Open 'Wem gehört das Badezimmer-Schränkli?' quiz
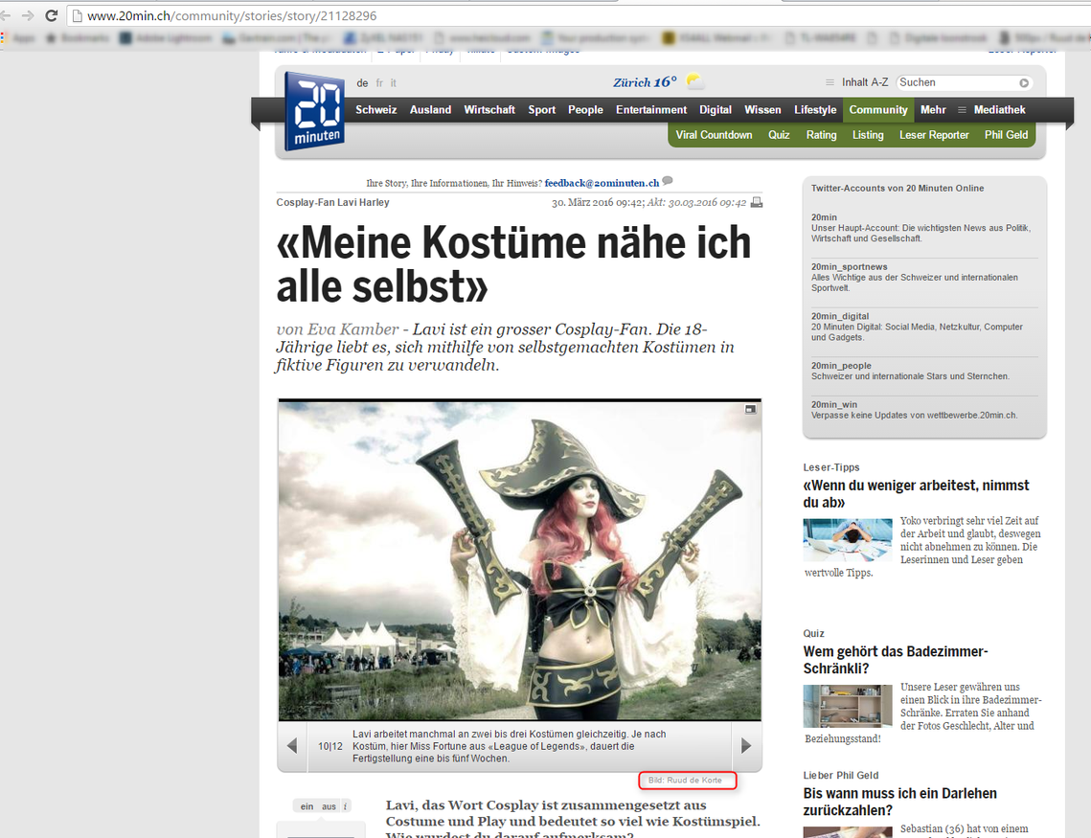The image size is (1091, 838). tap(896, 660)
